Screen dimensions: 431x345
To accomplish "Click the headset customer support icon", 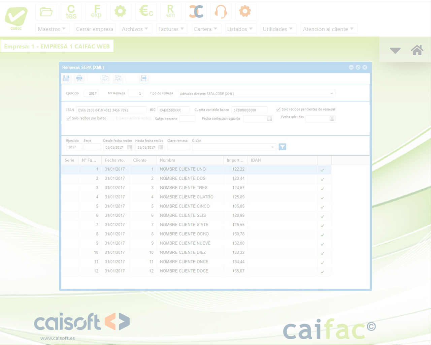I will [221, 12].
